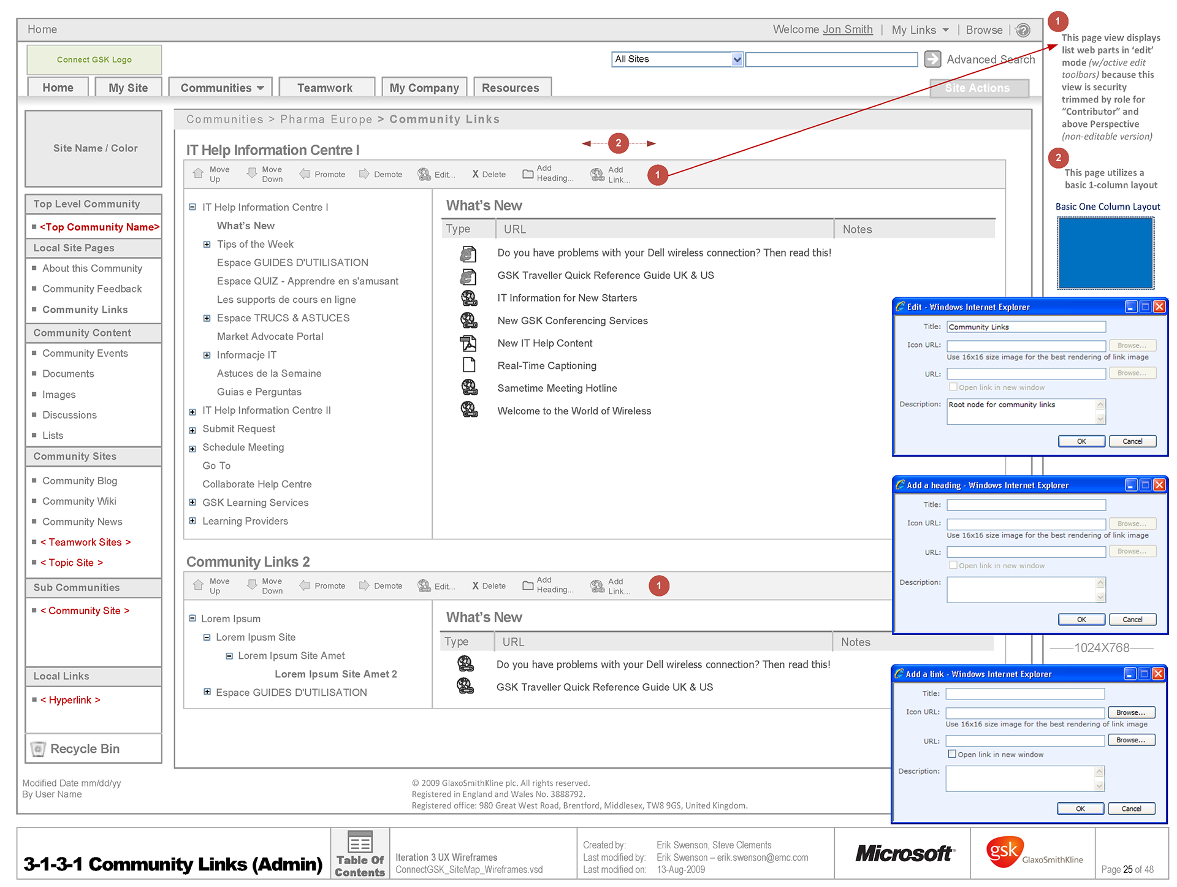1177x887 pixels.
Task: Click Promote arrow in IT Help toolbar
Action: (305, 174)
